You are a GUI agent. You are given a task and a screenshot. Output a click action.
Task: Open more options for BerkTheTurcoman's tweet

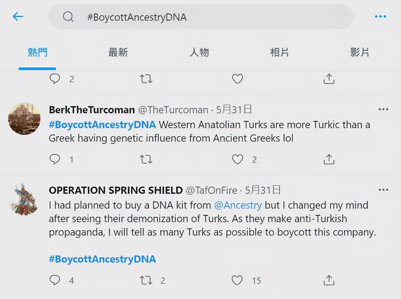(x=383, y=109)
